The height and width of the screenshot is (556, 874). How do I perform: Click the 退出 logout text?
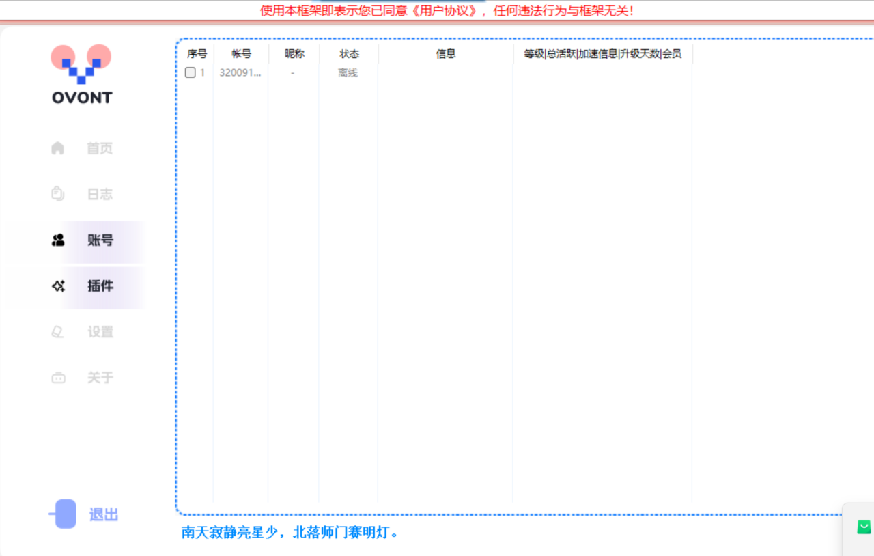102,514
